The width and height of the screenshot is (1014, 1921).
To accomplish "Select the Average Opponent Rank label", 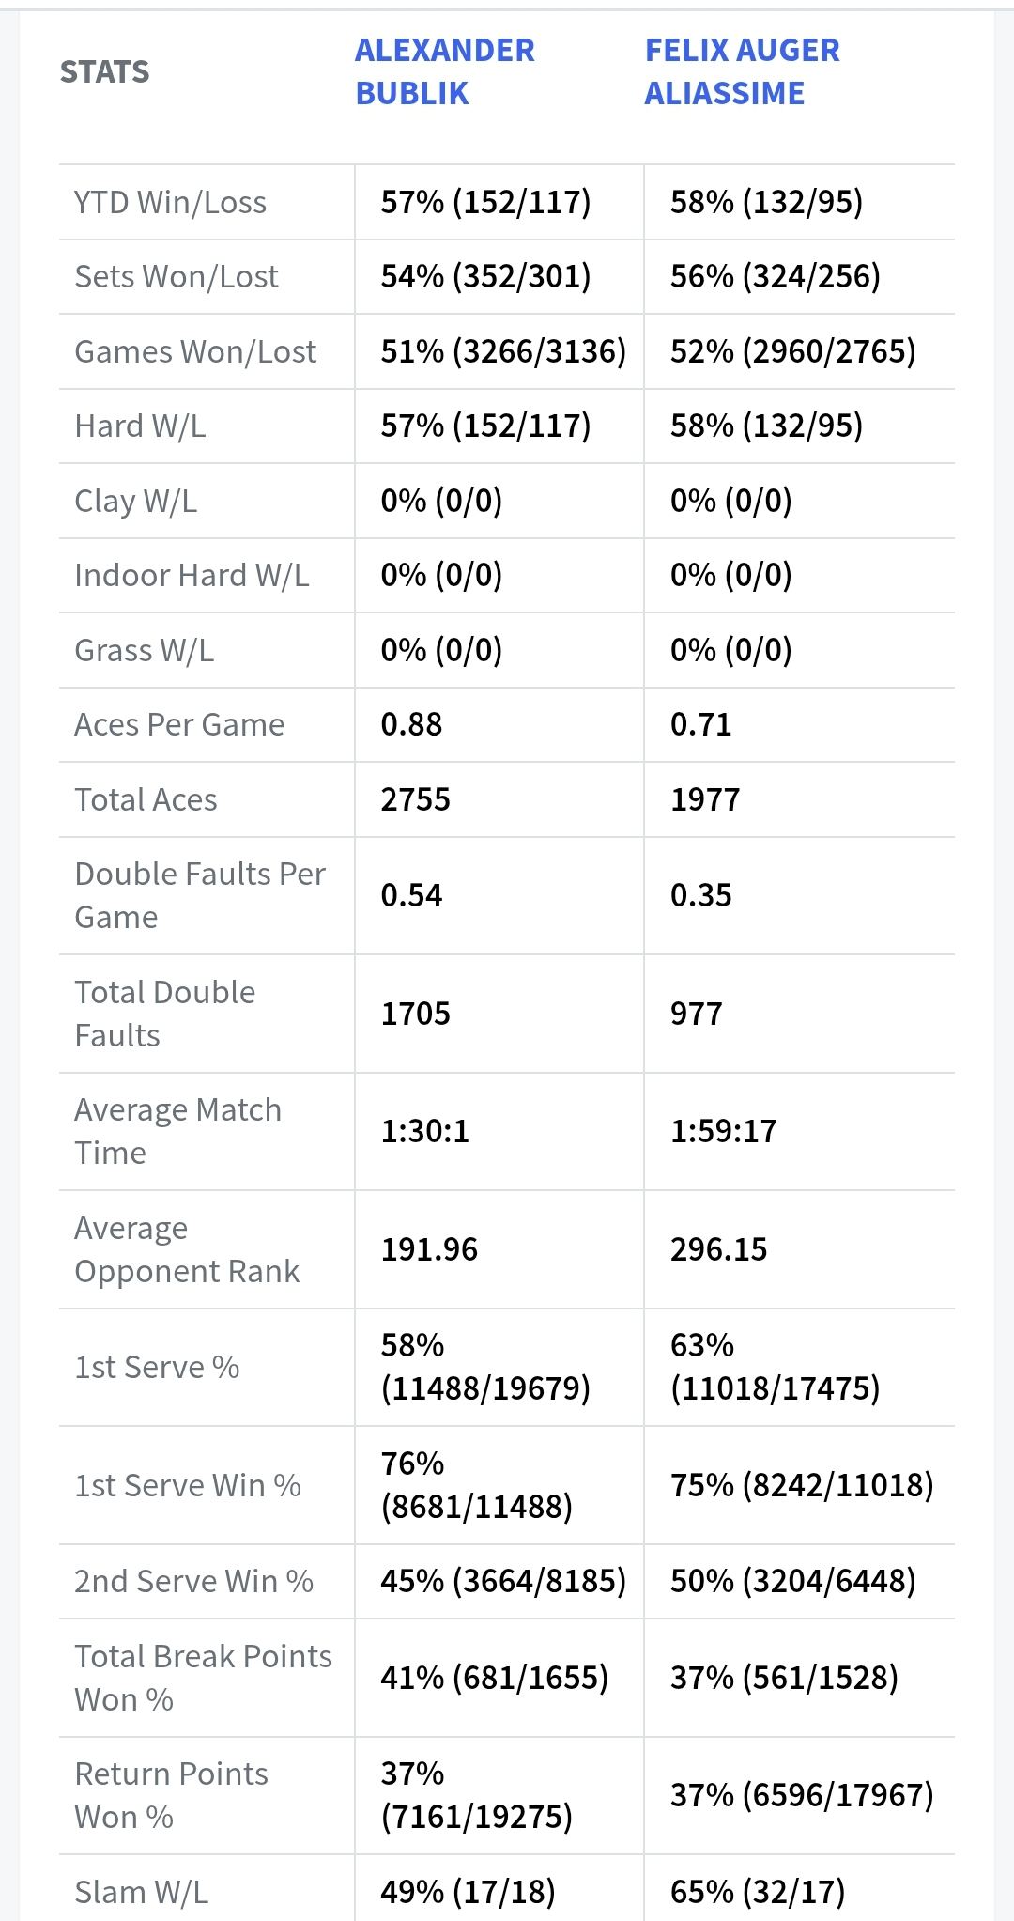I will coord(186,1249).
